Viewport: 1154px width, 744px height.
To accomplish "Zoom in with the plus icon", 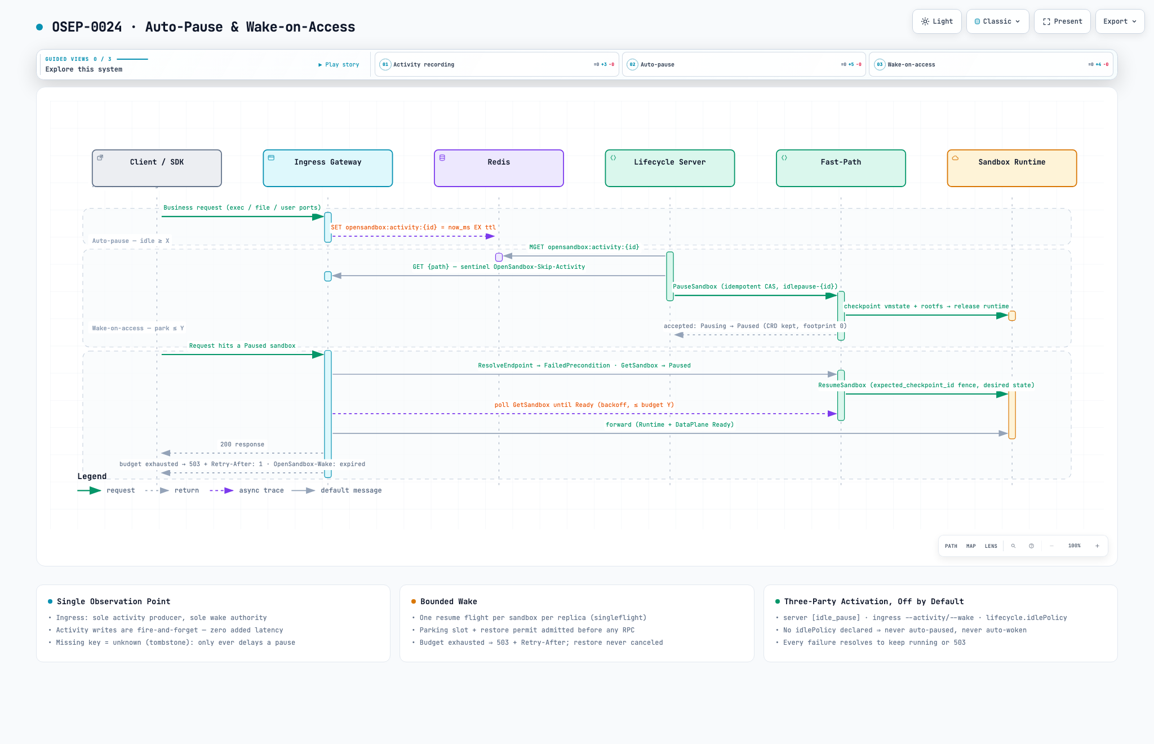I will click(1097, 546).
